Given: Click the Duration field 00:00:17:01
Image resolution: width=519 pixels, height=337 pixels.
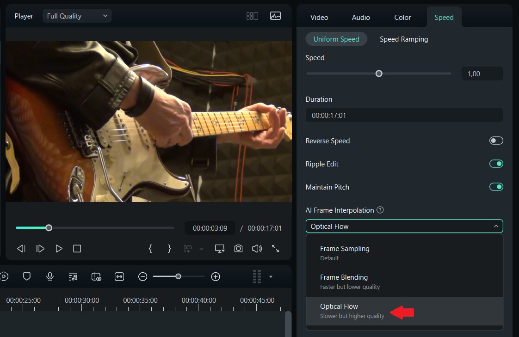Looking at the screenshot, I should pos(404,115).
